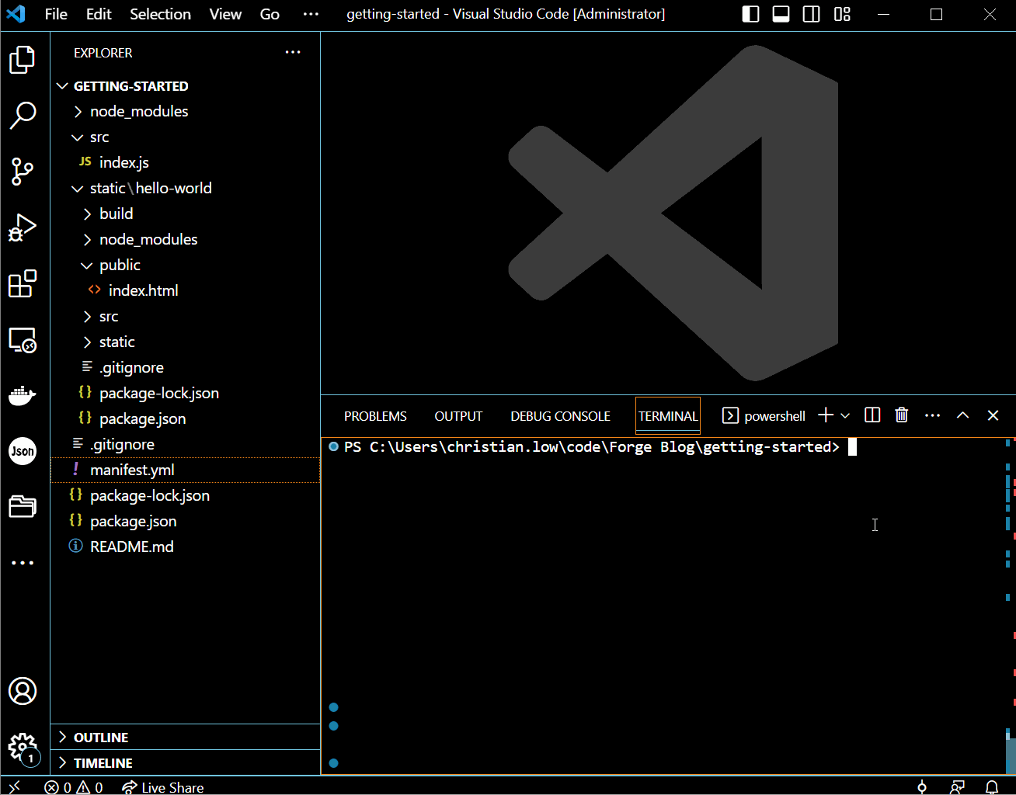Viewport: 1016px width, 795px height.
Task: Open the Edit menu
Action: coord(99,14)
